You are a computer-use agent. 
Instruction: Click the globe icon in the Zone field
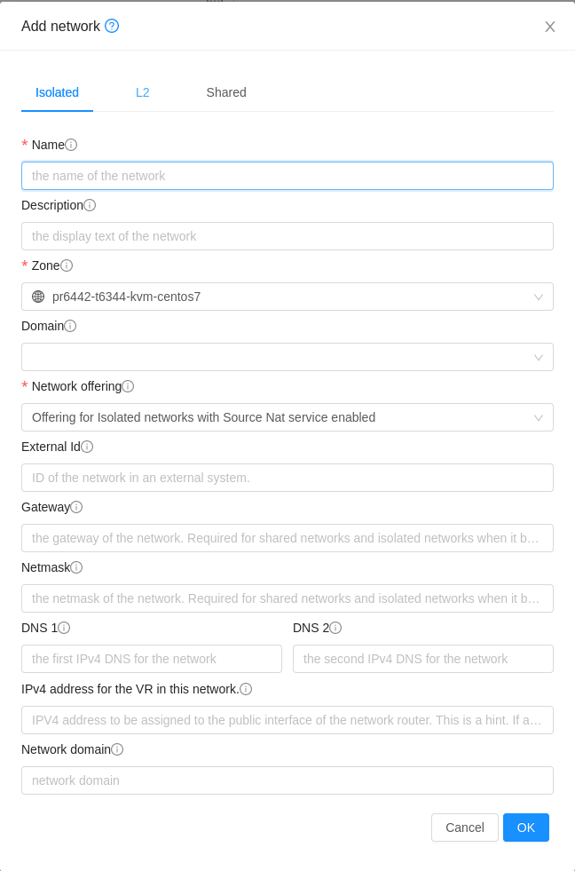pyautogui.click(x=37, y=297)
